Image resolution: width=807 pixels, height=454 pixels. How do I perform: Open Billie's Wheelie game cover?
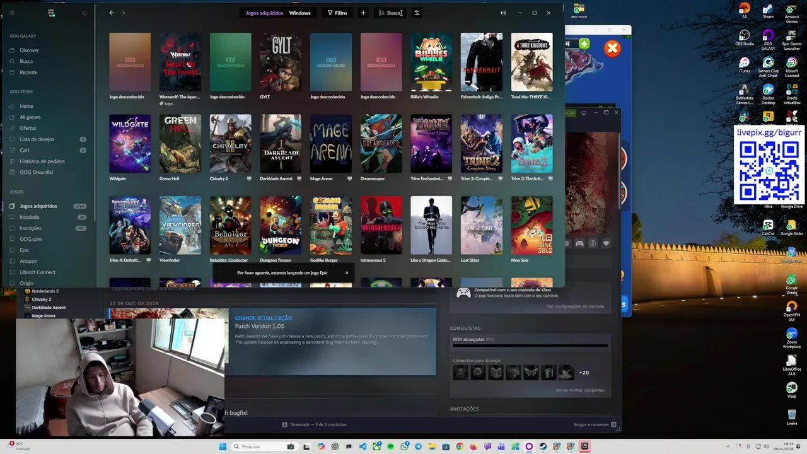point(431,62)
